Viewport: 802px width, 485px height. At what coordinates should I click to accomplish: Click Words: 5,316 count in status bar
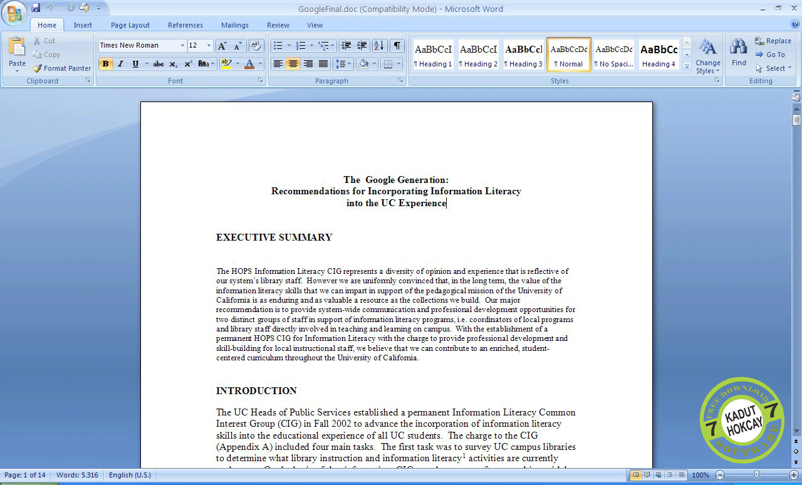click(77, 475)
